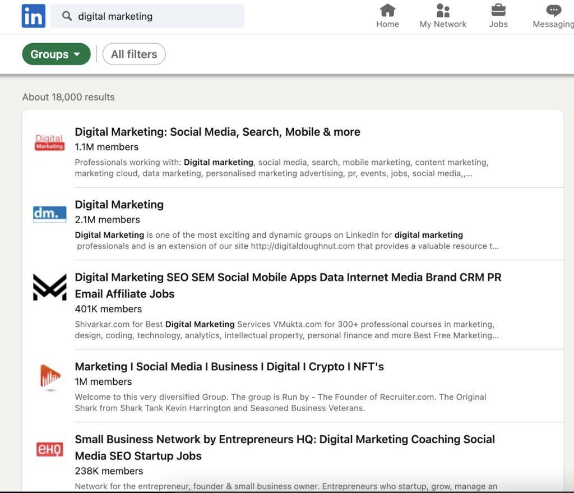The width and height of the screenshot is (574, 493).
Task: Click description starting 'Welcome to this very diversified'
Action: (280, 403)
